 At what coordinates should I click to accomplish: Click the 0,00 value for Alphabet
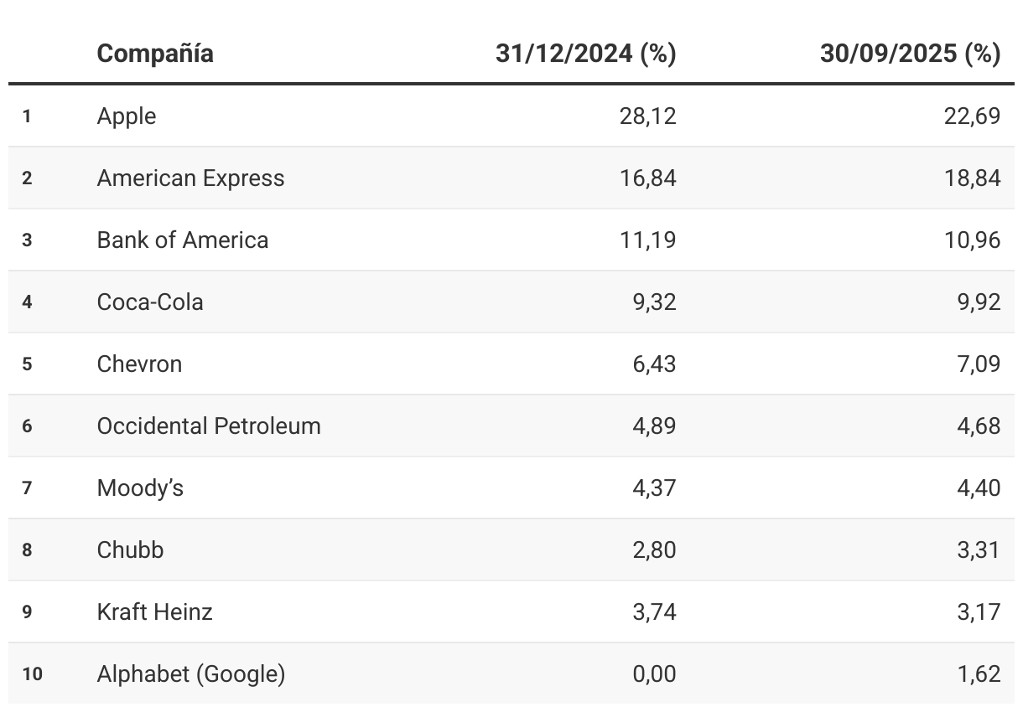[654, 673]
